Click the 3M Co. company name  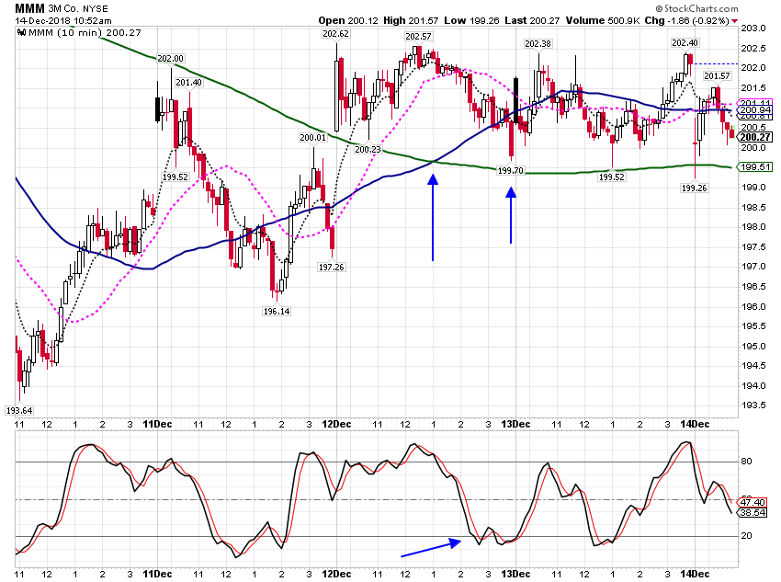62,9
